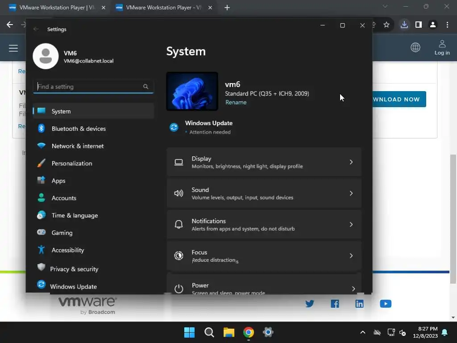Click Rename link for vm6
The width and height of the screenshot is (457, 343).
tap(236, 102)
